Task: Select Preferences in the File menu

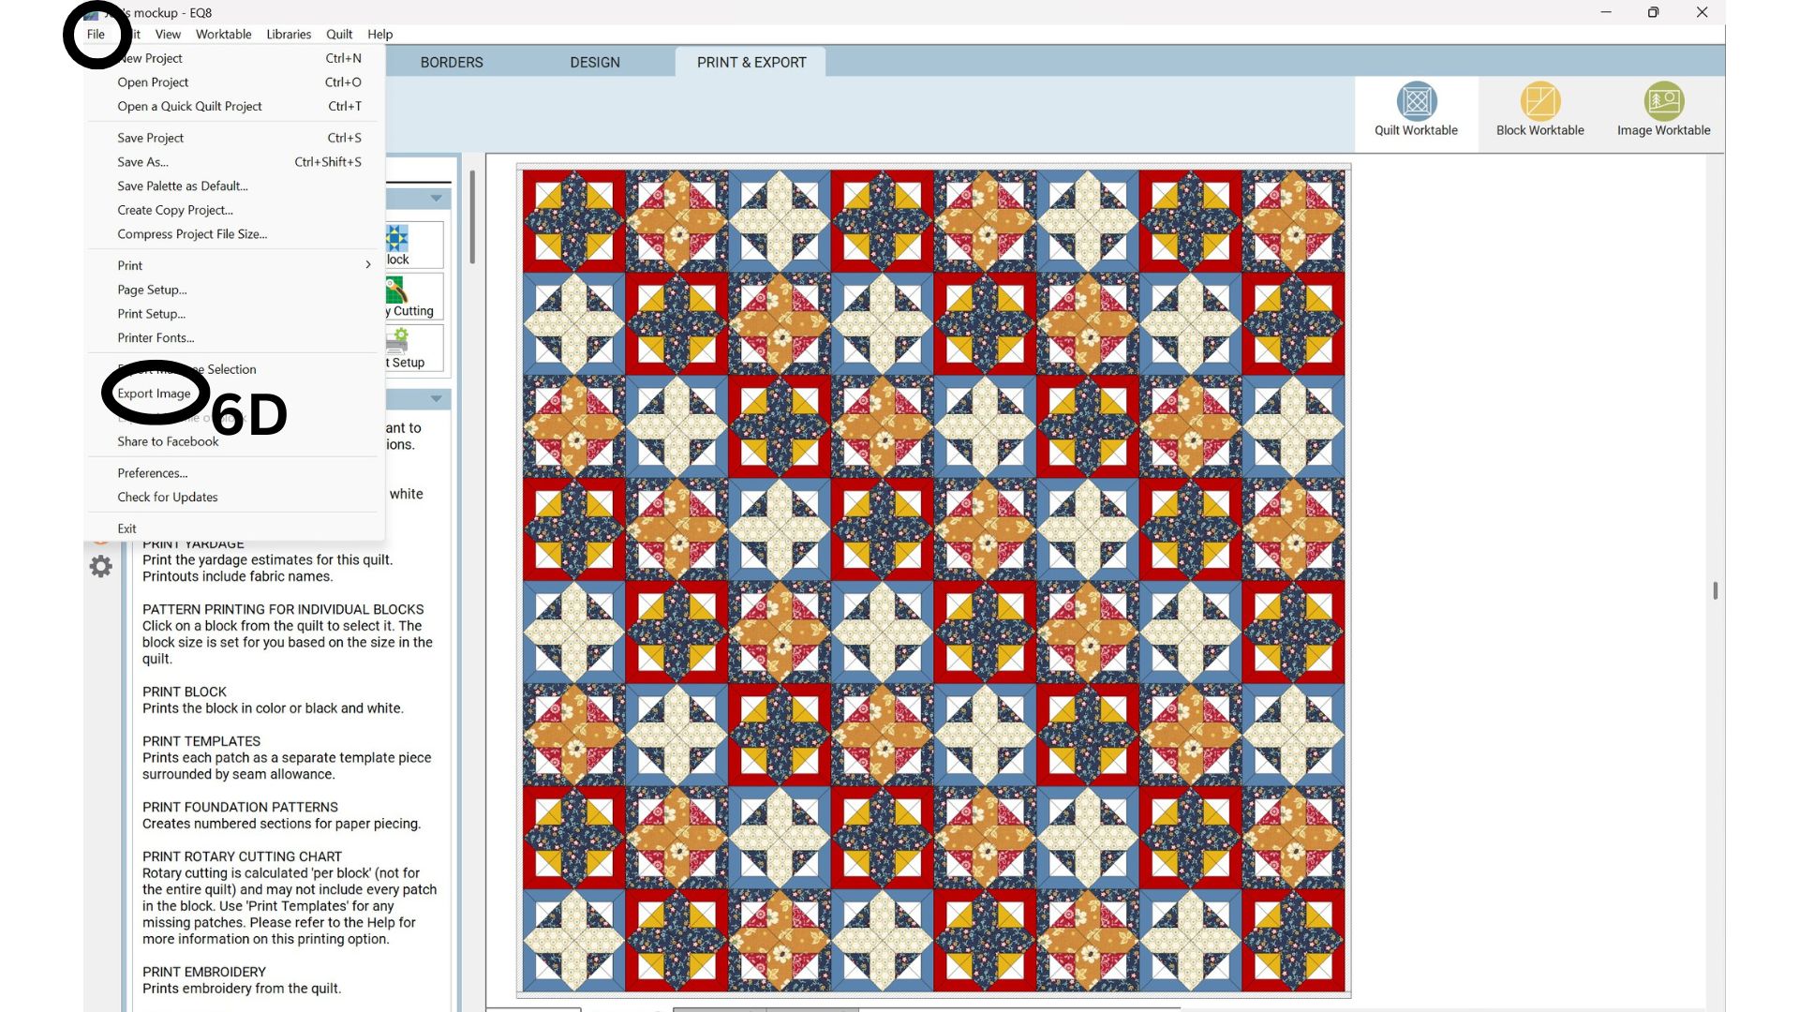Action: 151,472
